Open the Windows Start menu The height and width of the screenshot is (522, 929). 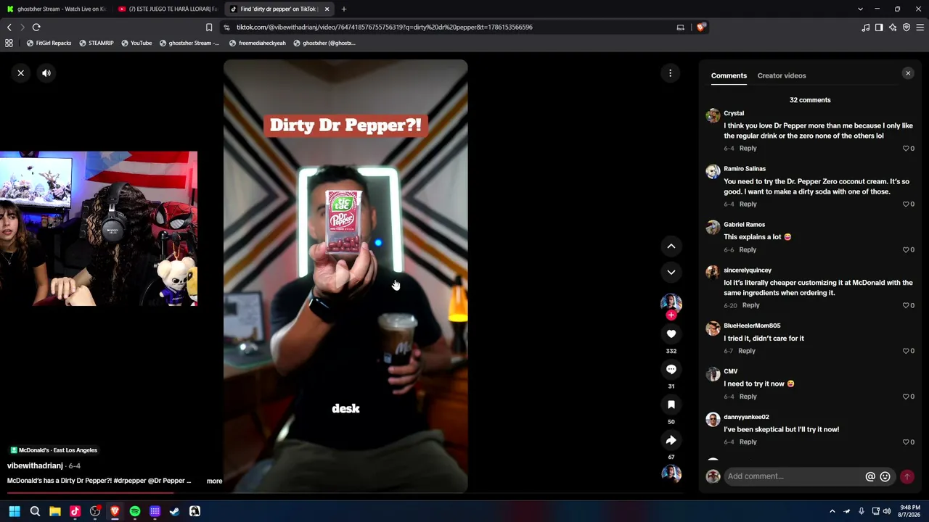pos(15,512)
